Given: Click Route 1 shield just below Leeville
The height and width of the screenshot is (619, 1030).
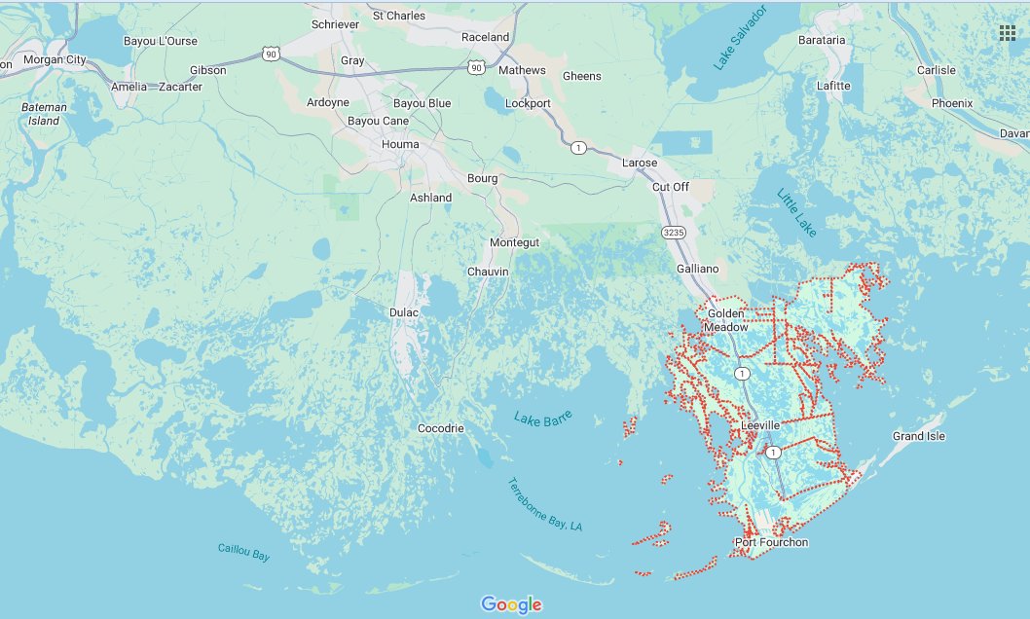Looking at the screenshot, I should tap(773, 453).
